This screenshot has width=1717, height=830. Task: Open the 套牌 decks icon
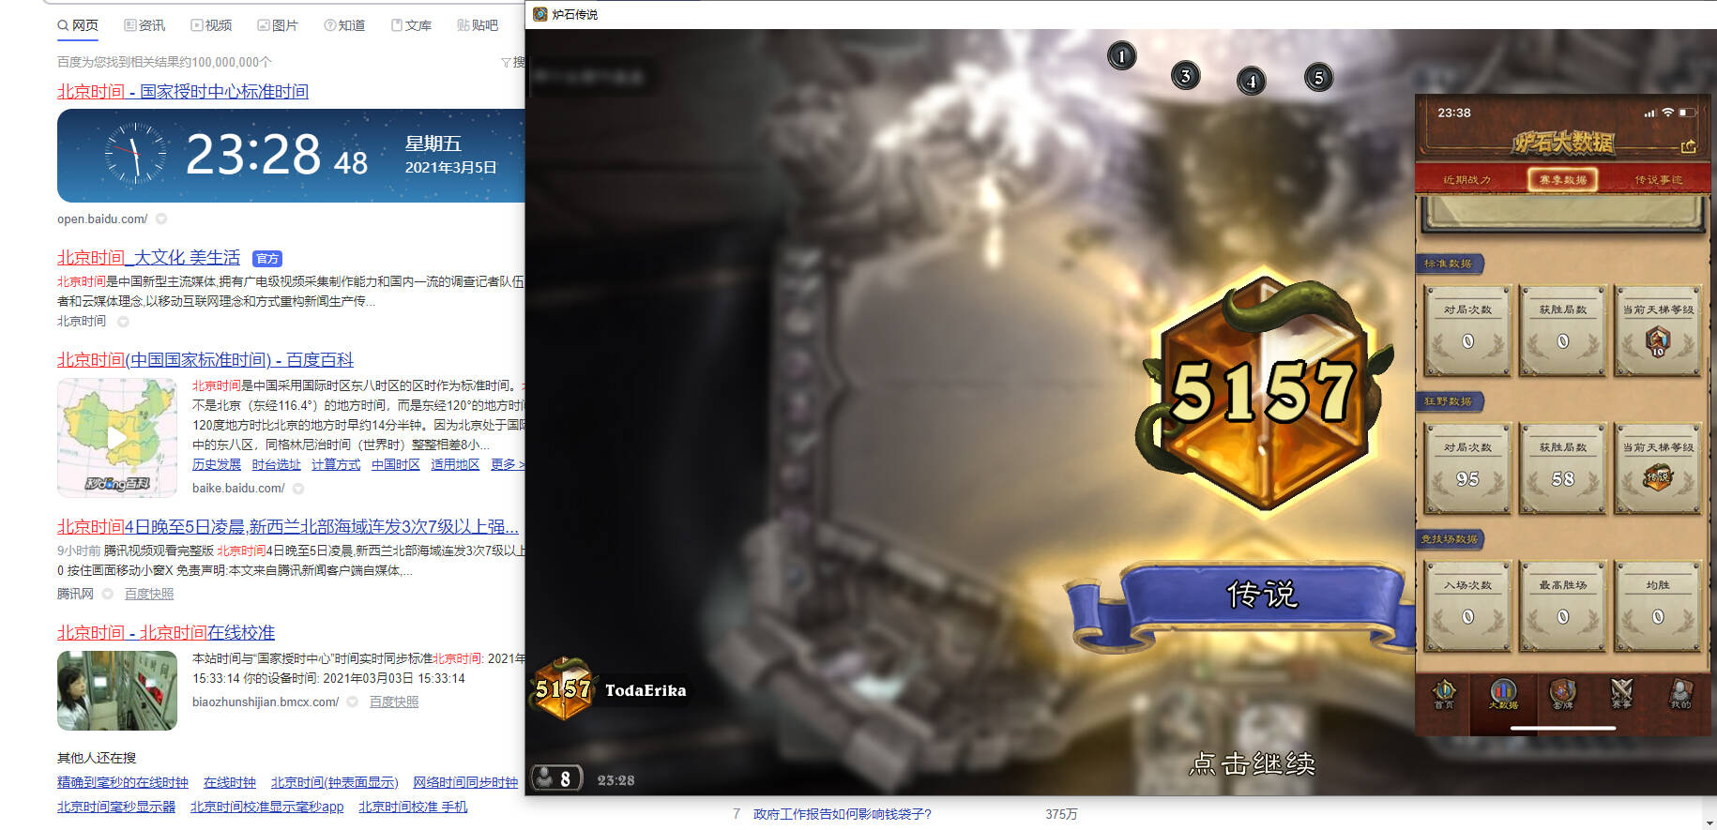[1562, 695]
